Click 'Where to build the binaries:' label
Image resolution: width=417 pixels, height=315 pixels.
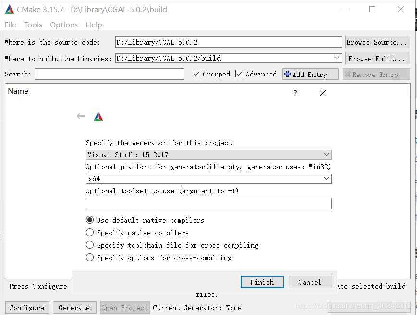[58, 58]
